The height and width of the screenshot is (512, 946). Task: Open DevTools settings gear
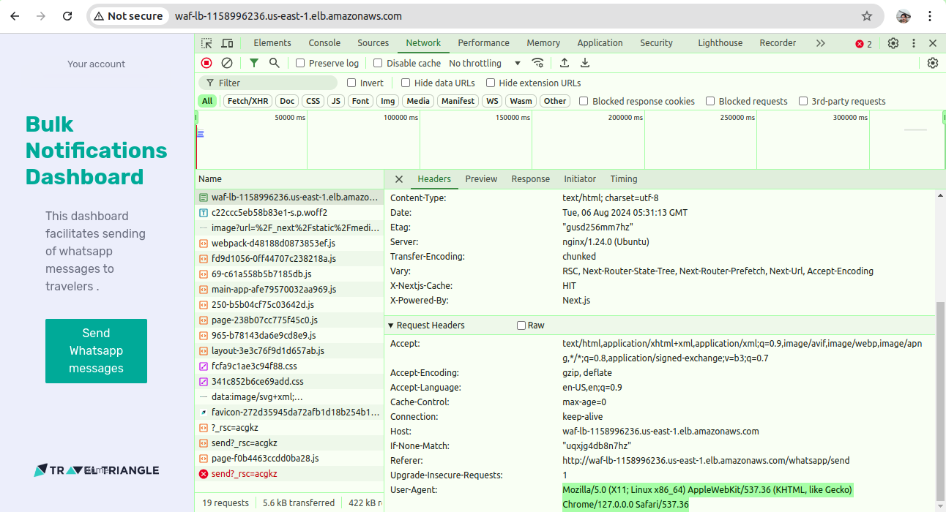tap(893, 43)
